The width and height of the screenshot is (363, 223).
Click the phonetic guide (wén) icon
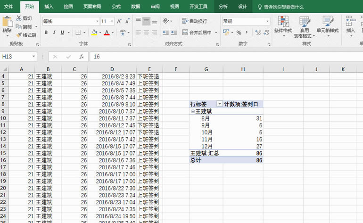pyautogui.click(x=123, y=33)
